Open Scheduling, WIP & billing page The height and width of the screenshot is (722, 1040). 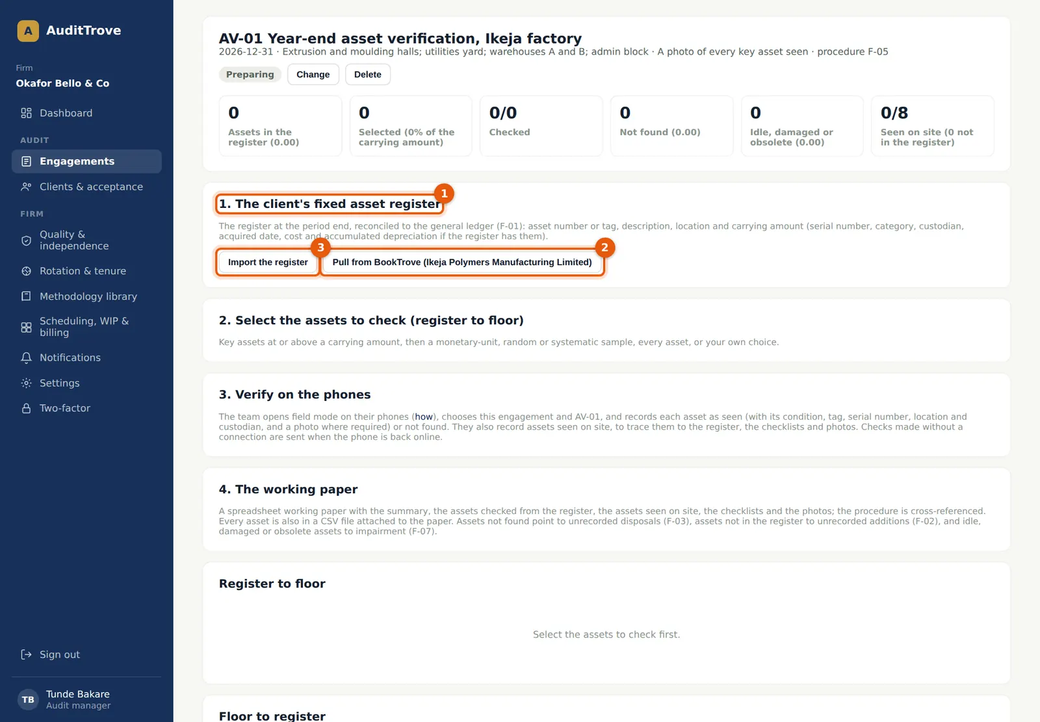click(86, 327)
